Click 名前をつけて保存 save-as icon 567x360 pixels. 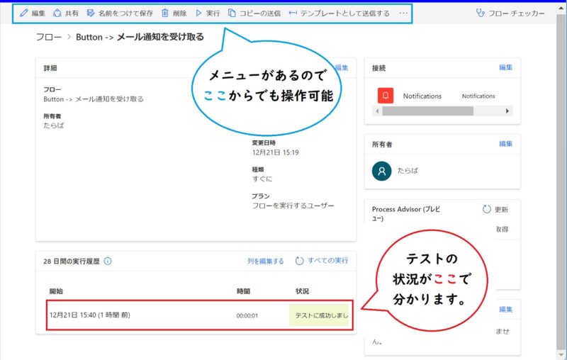tap(91, 13)
